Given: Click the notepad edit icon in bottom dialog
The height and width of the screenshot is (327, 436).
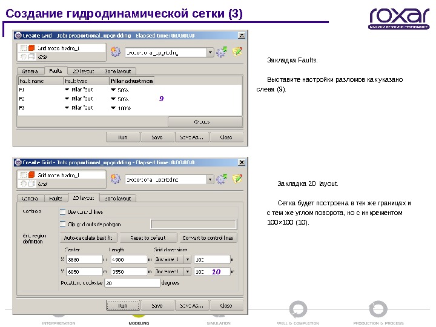Looking at the screenshot, I should click(x=237, y=179).
